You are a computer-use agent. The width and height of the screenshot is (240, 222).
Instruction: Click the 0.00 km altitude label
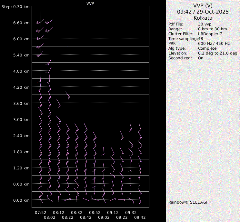(21, 200)
